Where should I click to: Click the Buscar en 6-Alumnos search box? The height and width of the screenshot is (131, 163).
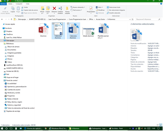pyautogui.click(x=147, y=19)
